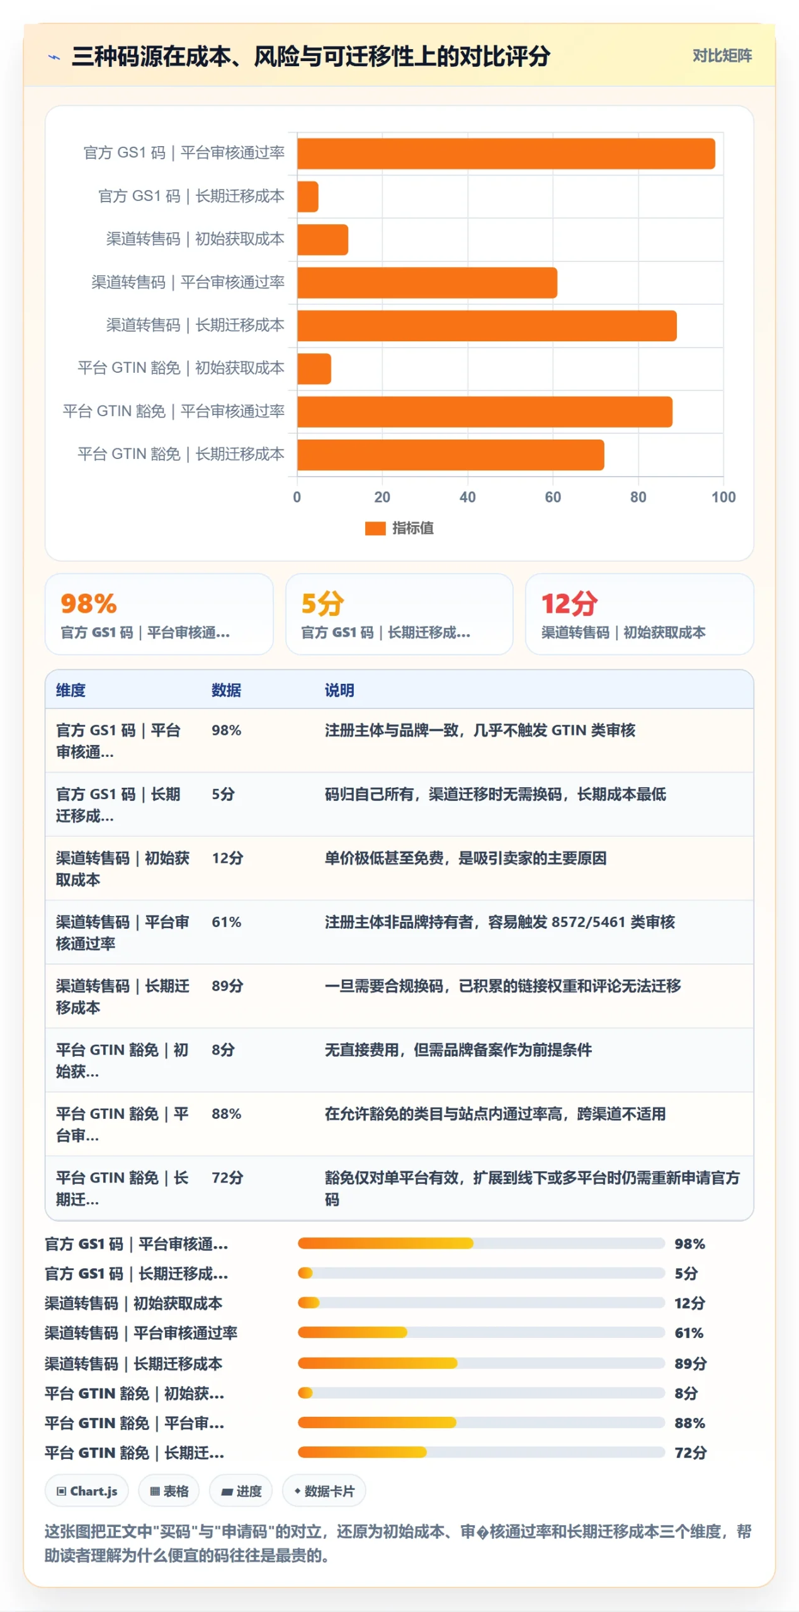Click the orange 指标值 legend swatch
This screenshot has width=799, height=1612.
tap(375, 528)
